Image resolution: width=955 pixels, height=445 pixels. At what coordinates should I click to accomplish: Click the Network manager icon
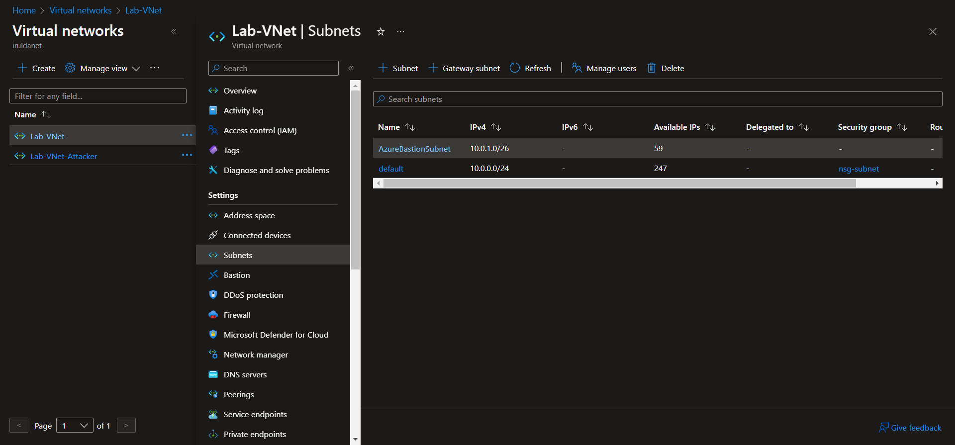pos(213,355)
